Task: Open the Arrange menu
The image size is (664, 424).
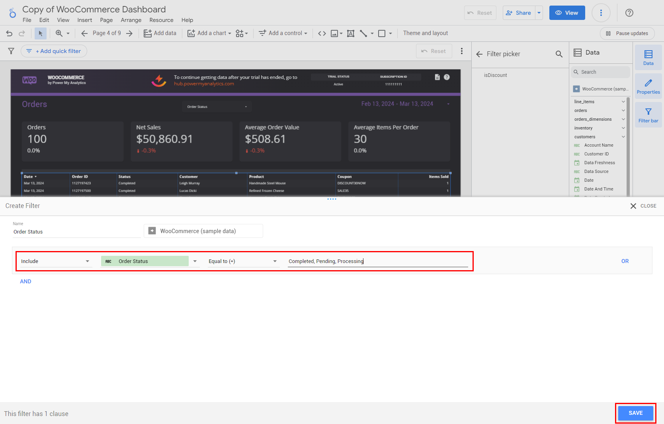Action: point(131,20)
